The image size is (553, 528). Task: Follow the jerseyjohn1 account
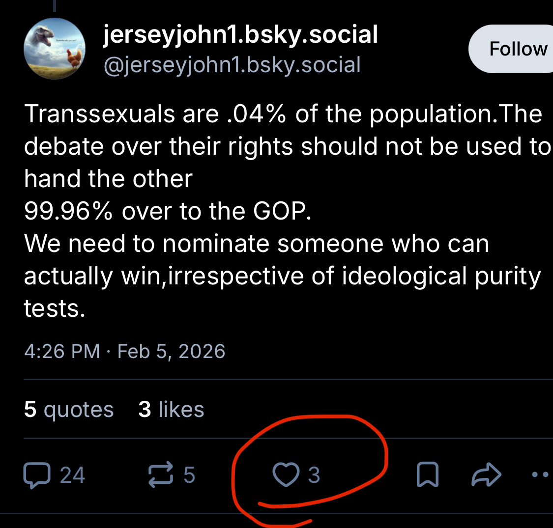coord(517,49)
